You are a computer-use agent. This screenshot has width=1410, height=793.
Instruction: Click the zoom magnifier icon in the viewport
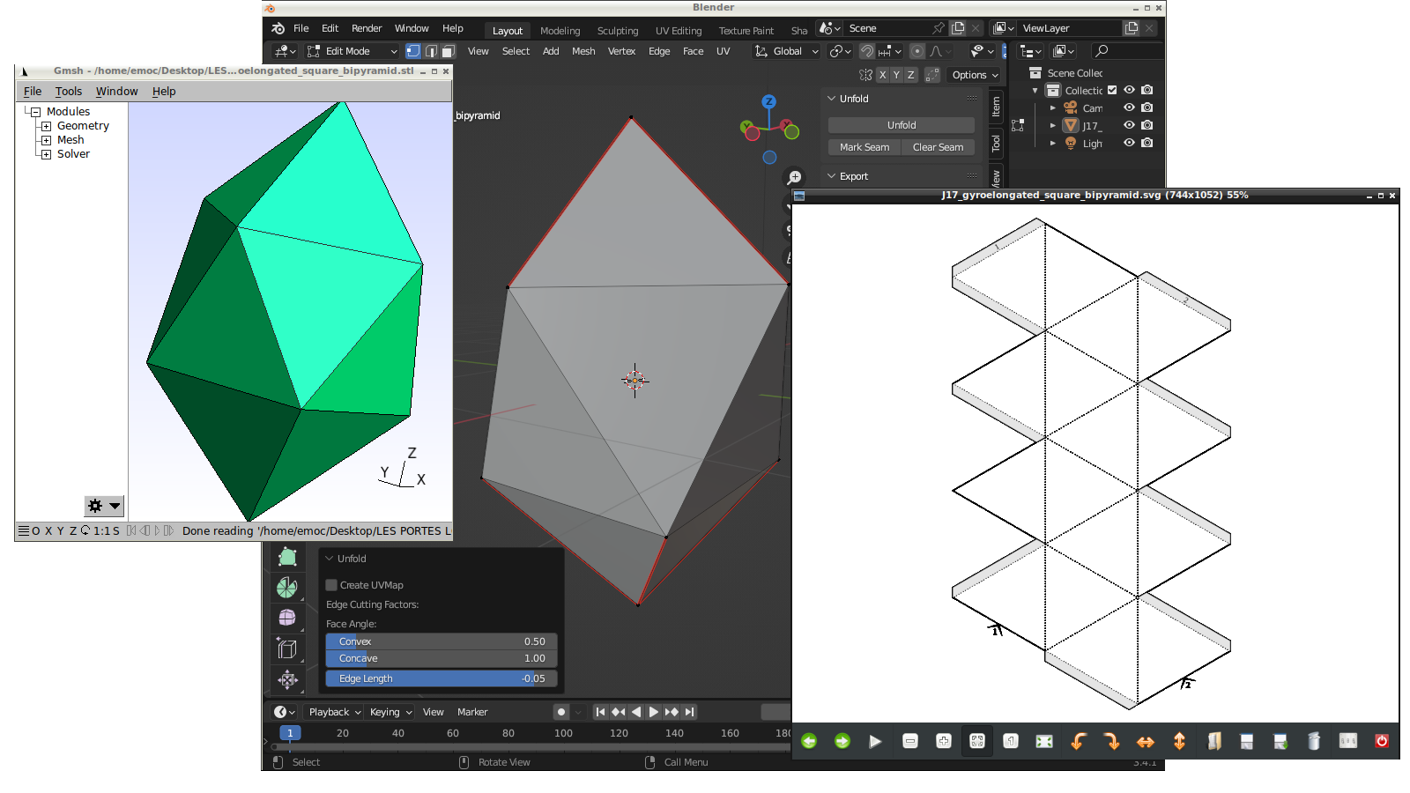(794, 177)
